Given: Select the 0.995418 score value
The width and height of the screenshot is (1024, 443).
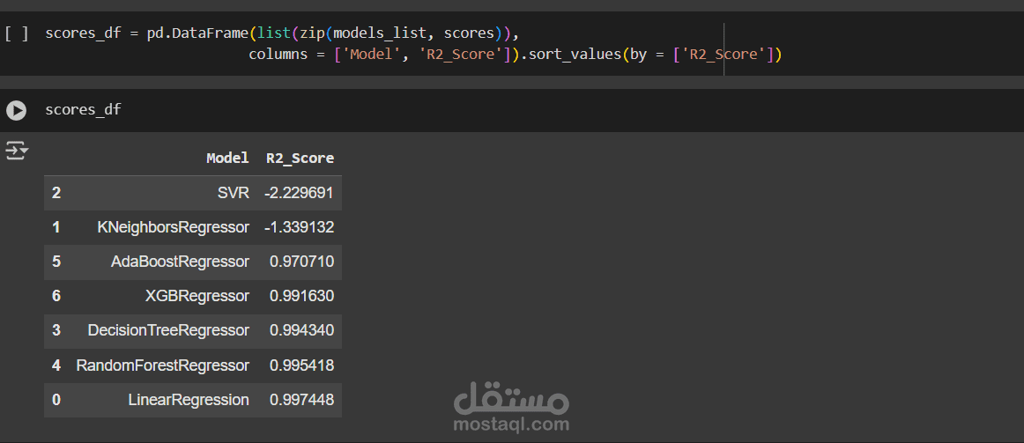Looking at the screenshot, I should pyautogui.click(x=301, y=365).
